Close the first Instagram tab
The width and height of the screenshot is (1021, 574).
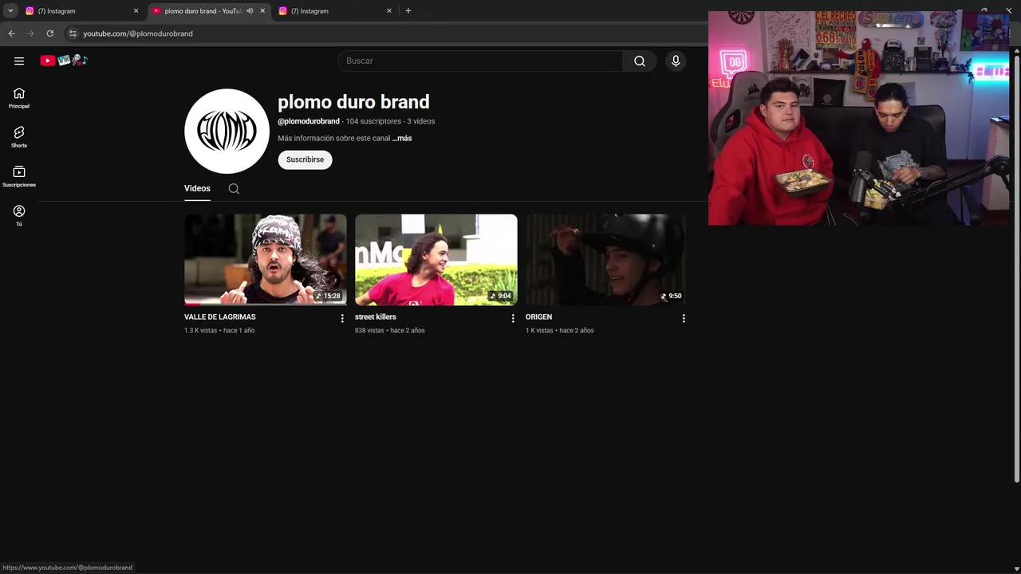pos(136,11)
